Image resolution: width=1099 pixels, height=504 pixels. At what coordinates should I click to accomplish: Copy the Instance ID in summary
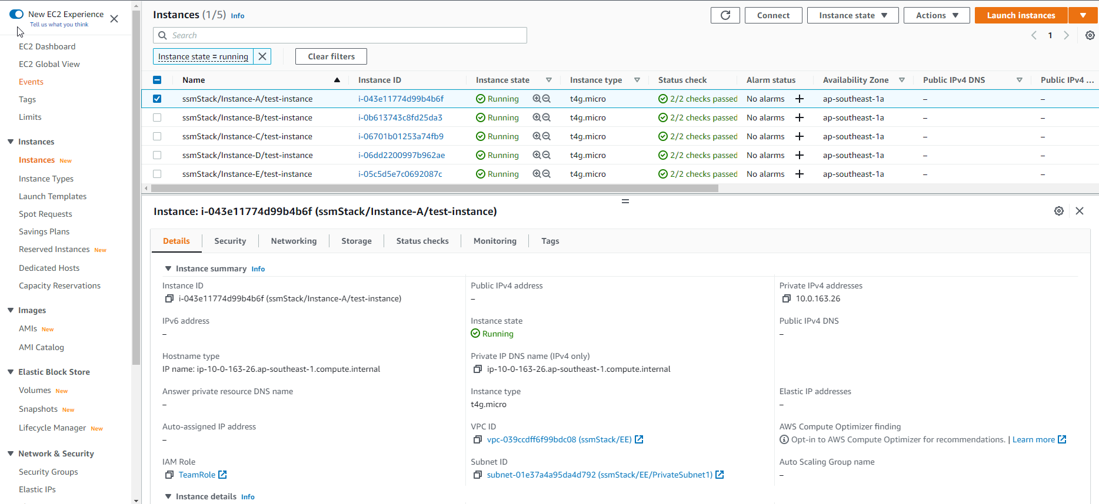tap(169, 298)
